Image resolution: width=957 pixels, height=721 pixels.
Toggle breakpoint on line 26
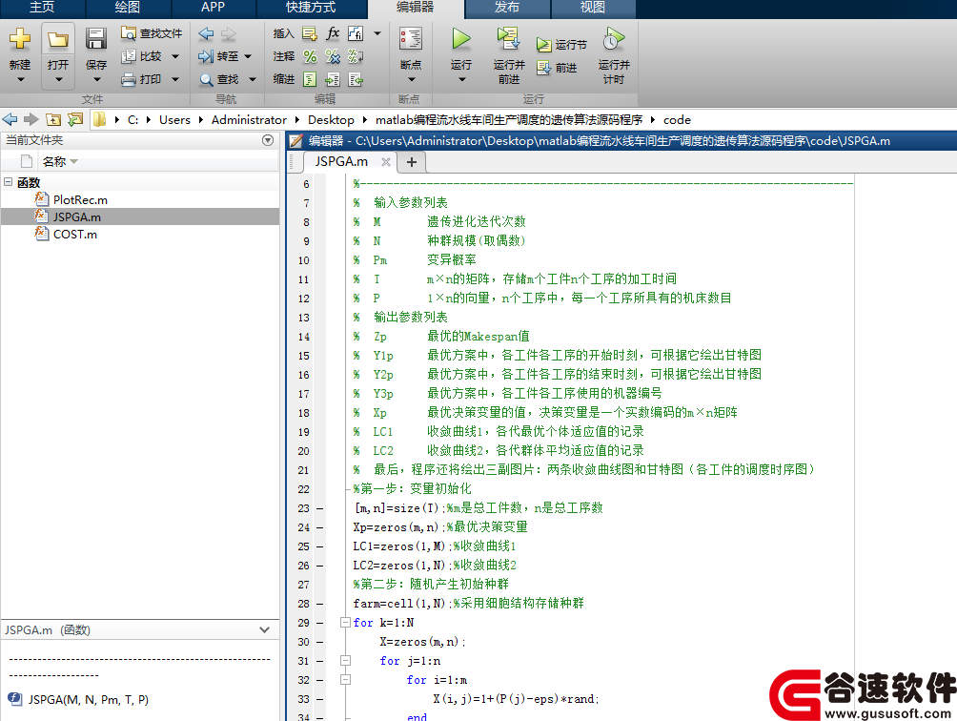320,566
